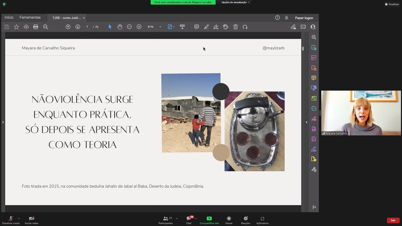
Task: Go to the next page arrow
Action: pos(78,27)
